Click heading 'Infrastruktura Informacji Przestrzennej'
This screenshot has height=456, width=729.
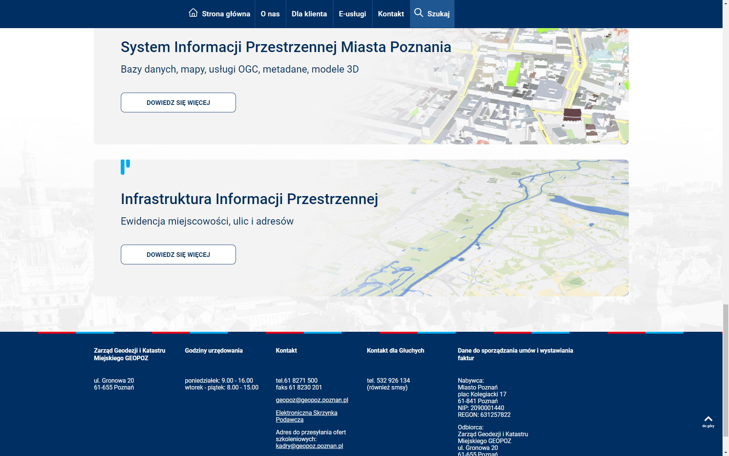[249, 199]
